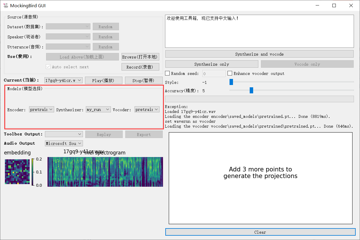Enable the Random seed checkbox
Viewport: 360px width, 240px height.
pos(167,73)
